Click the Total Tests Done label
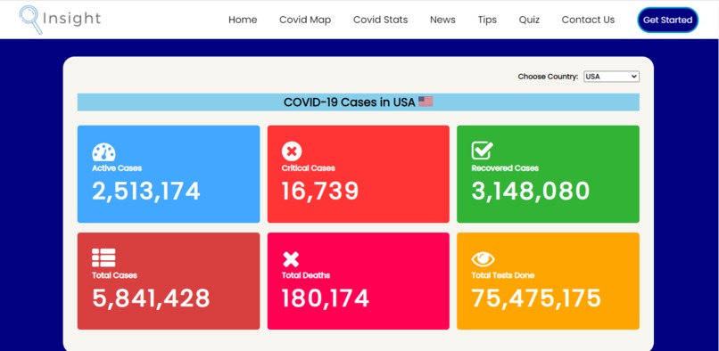The height and width of the screenshot is (351, 719). coord(503,275)
